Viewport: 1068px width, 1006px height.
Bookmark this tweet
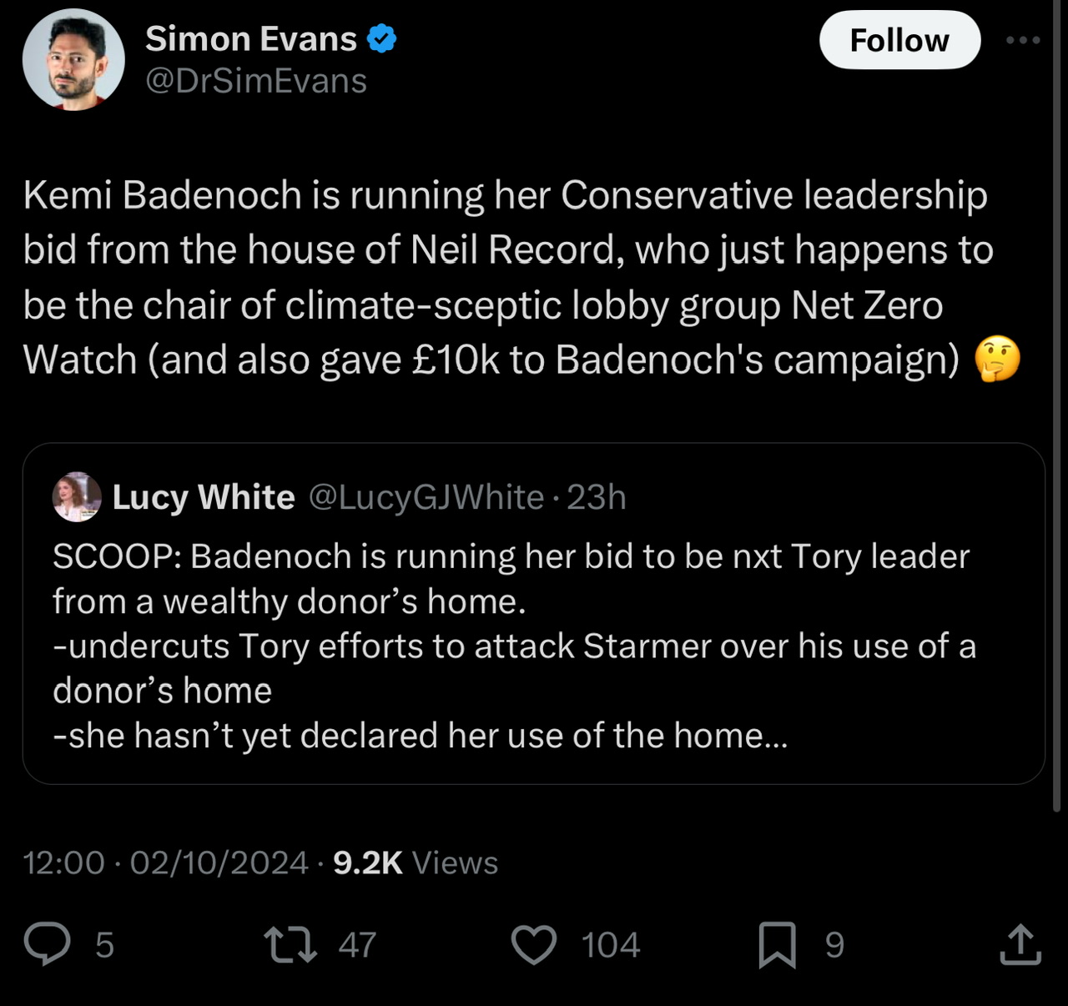[777, 944]
